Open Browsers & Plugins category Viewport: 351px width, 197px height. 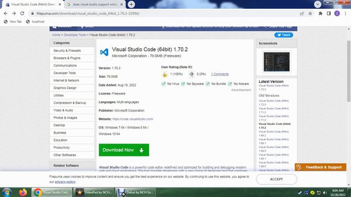click(x=72, y=58)
